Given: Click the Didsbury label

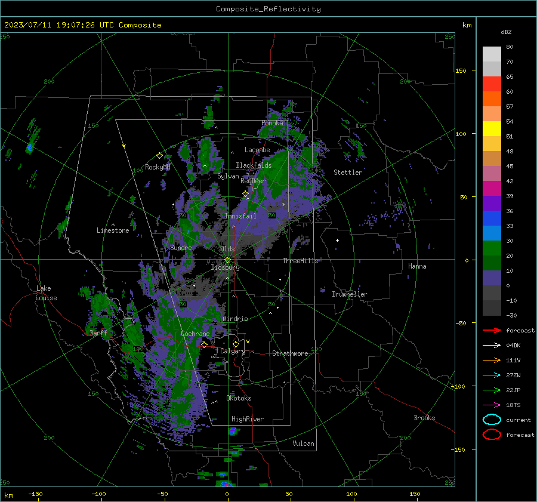Looking at the screenshot, I should point(225,267).
